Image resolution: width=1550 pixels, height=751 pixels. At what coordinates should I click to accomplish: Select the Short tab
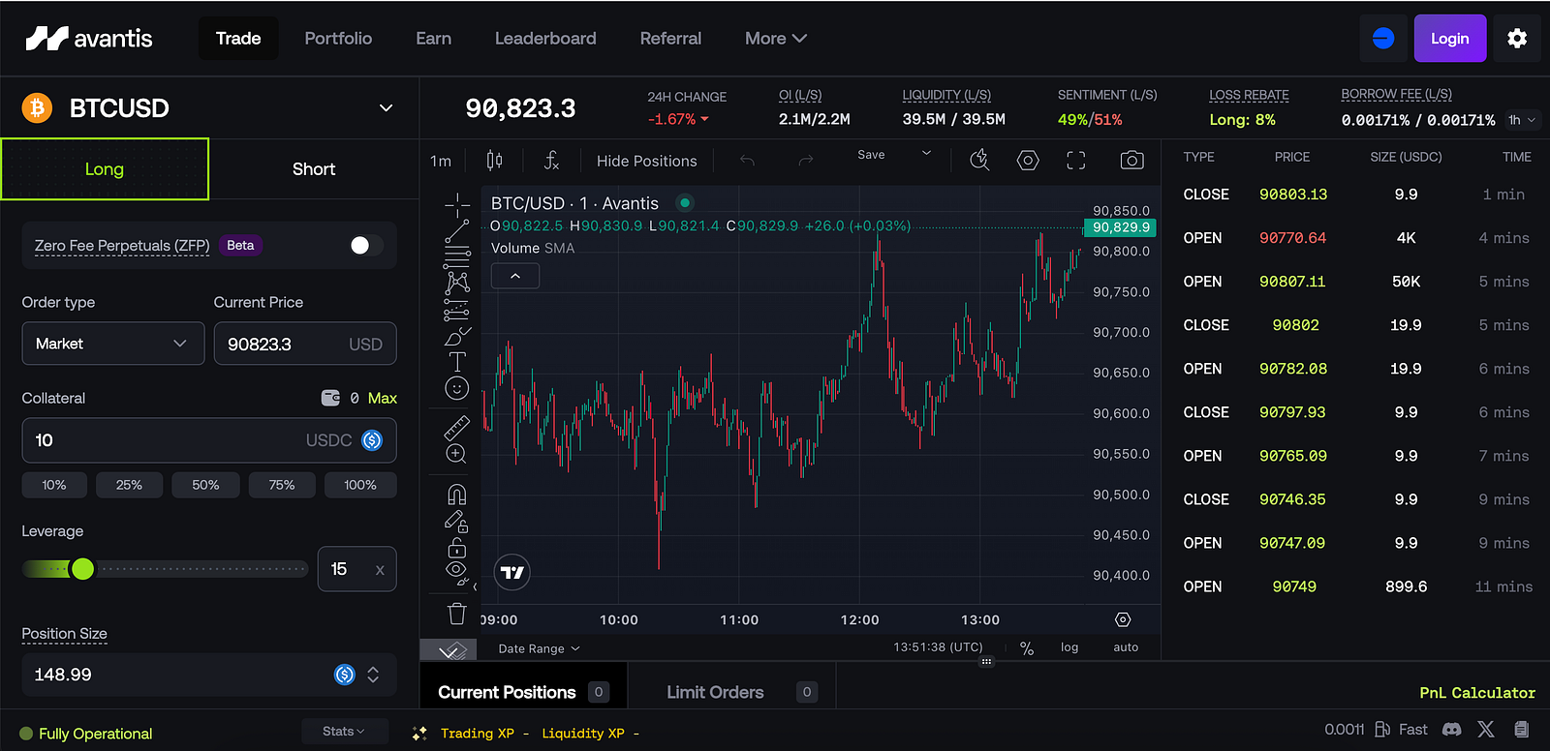click(x=314, y=169)
